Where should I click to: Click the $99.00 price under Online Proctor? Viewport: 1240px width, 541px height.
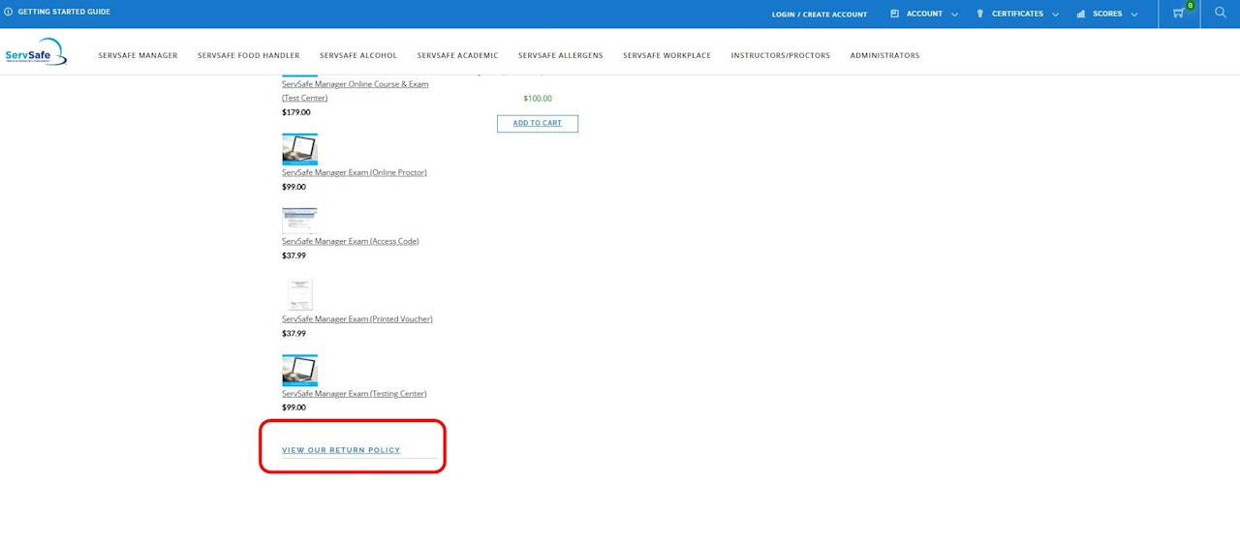[x=294, y=187]
